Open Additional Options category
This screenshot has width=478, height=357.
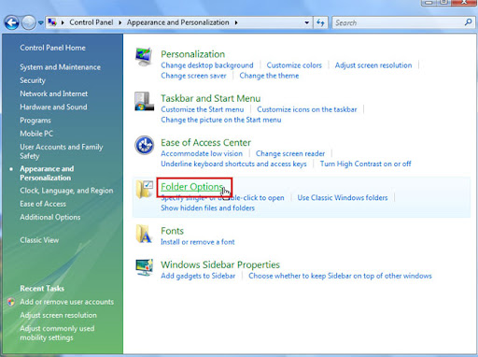50,217
